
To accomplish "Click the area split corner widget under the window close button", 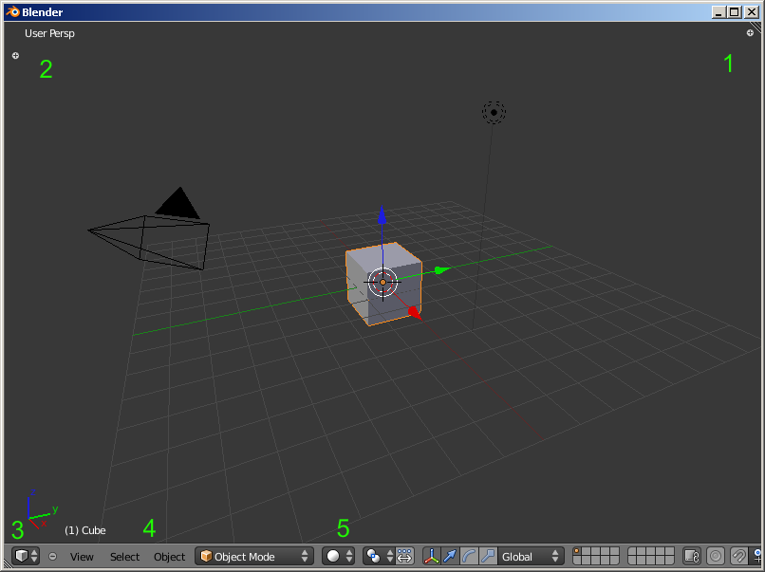I will coord(756,27).
